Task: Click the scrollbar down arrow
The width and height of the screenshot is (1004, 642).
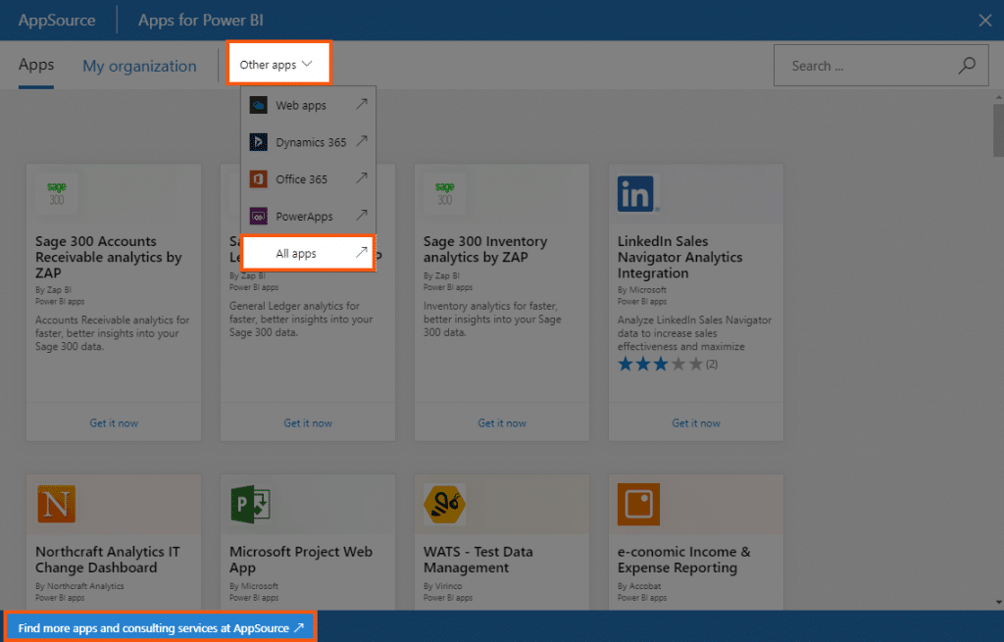Action: pyautogui.click(x=998, y=603)
